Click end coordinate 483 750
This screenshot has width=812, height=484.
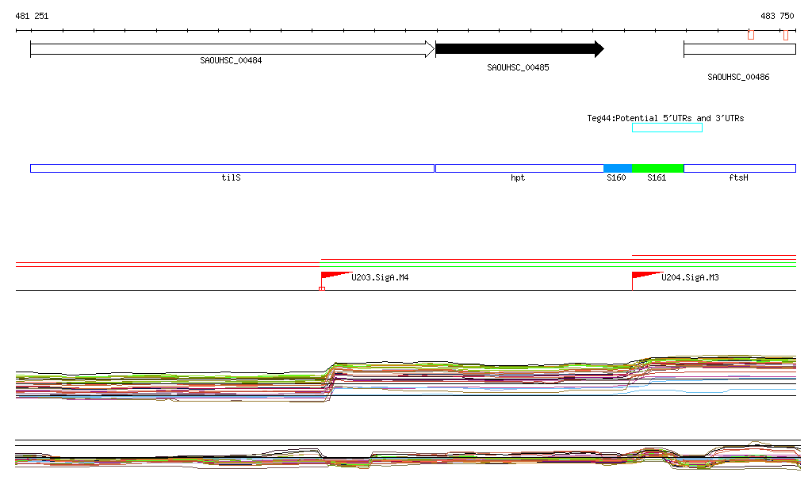tap(777, 16)
